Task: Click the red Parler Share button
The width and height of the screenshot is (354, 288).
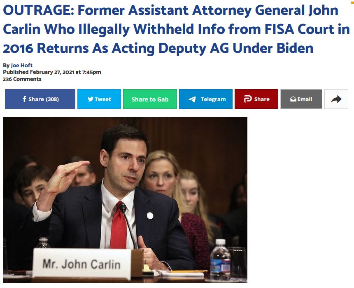Action: 256,99
